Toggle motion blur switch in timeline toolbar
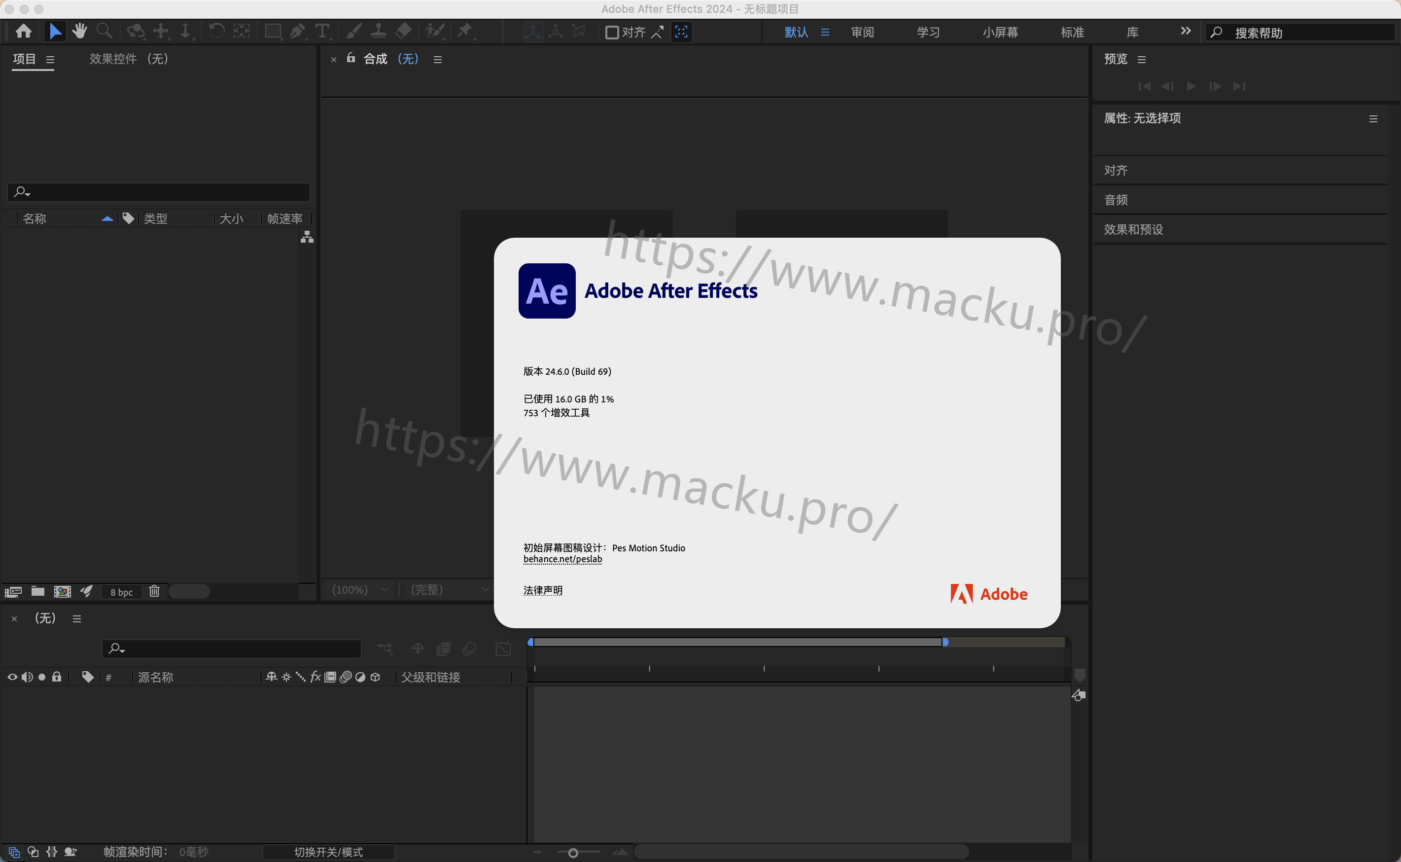This screenshot has width=1401, height=862. (x=469, y=649)
